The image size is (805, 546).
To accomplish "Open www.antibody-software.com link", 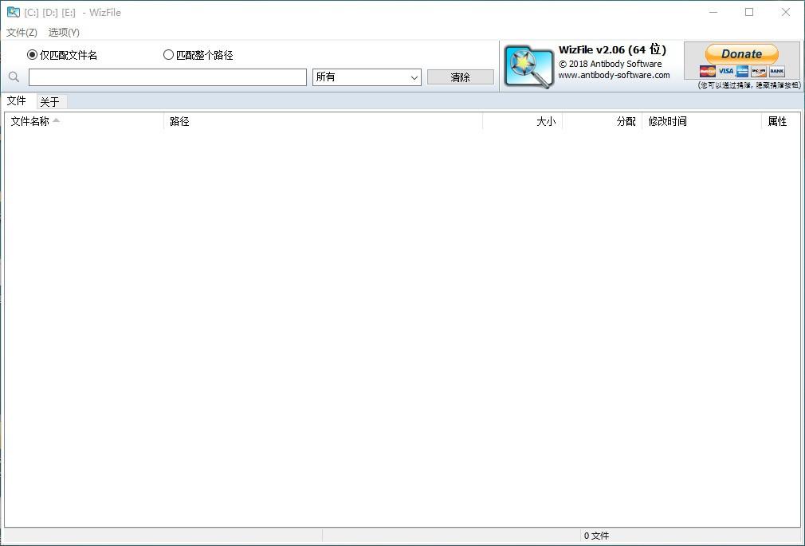I will coord(614,75).
